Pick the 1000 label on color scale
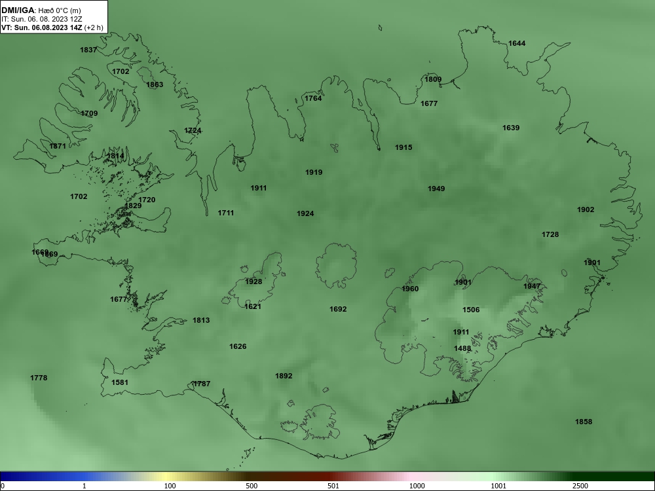The width and height of the screenshot is (655, 491). tap(417, 486)
